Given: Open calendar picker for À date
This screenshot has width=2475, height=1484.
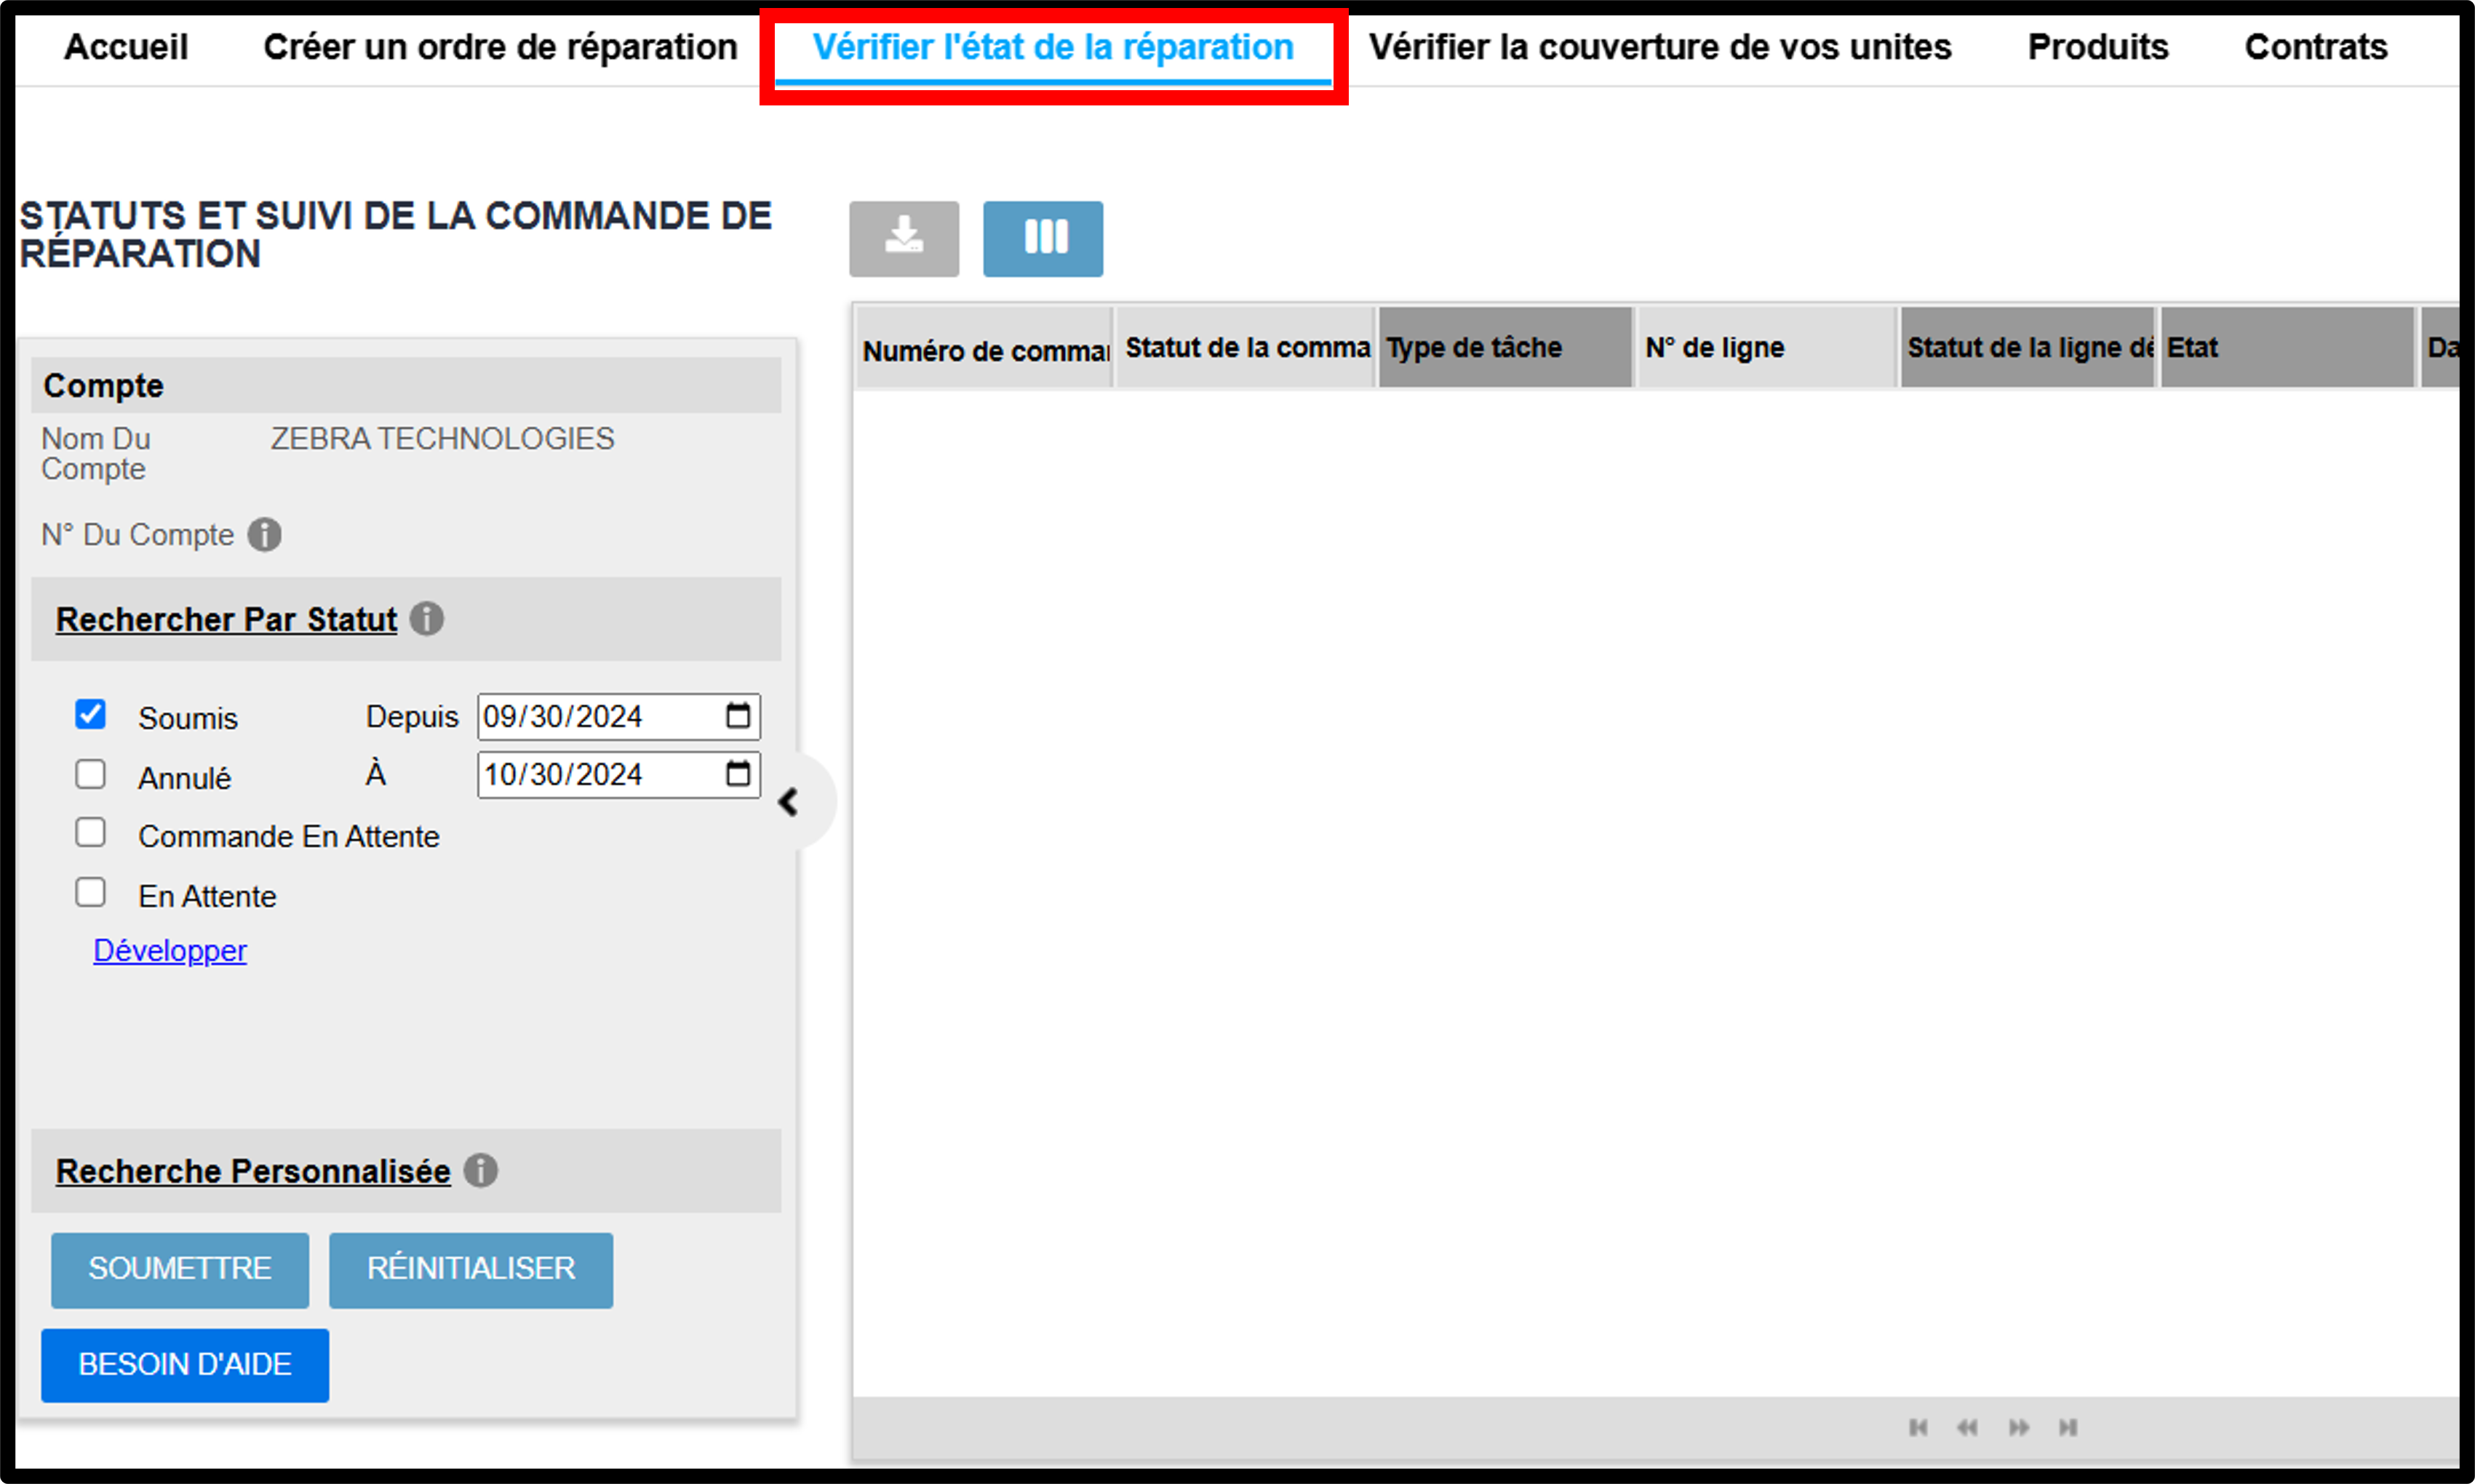Looking at the screenshot, I should click(737, 774).
